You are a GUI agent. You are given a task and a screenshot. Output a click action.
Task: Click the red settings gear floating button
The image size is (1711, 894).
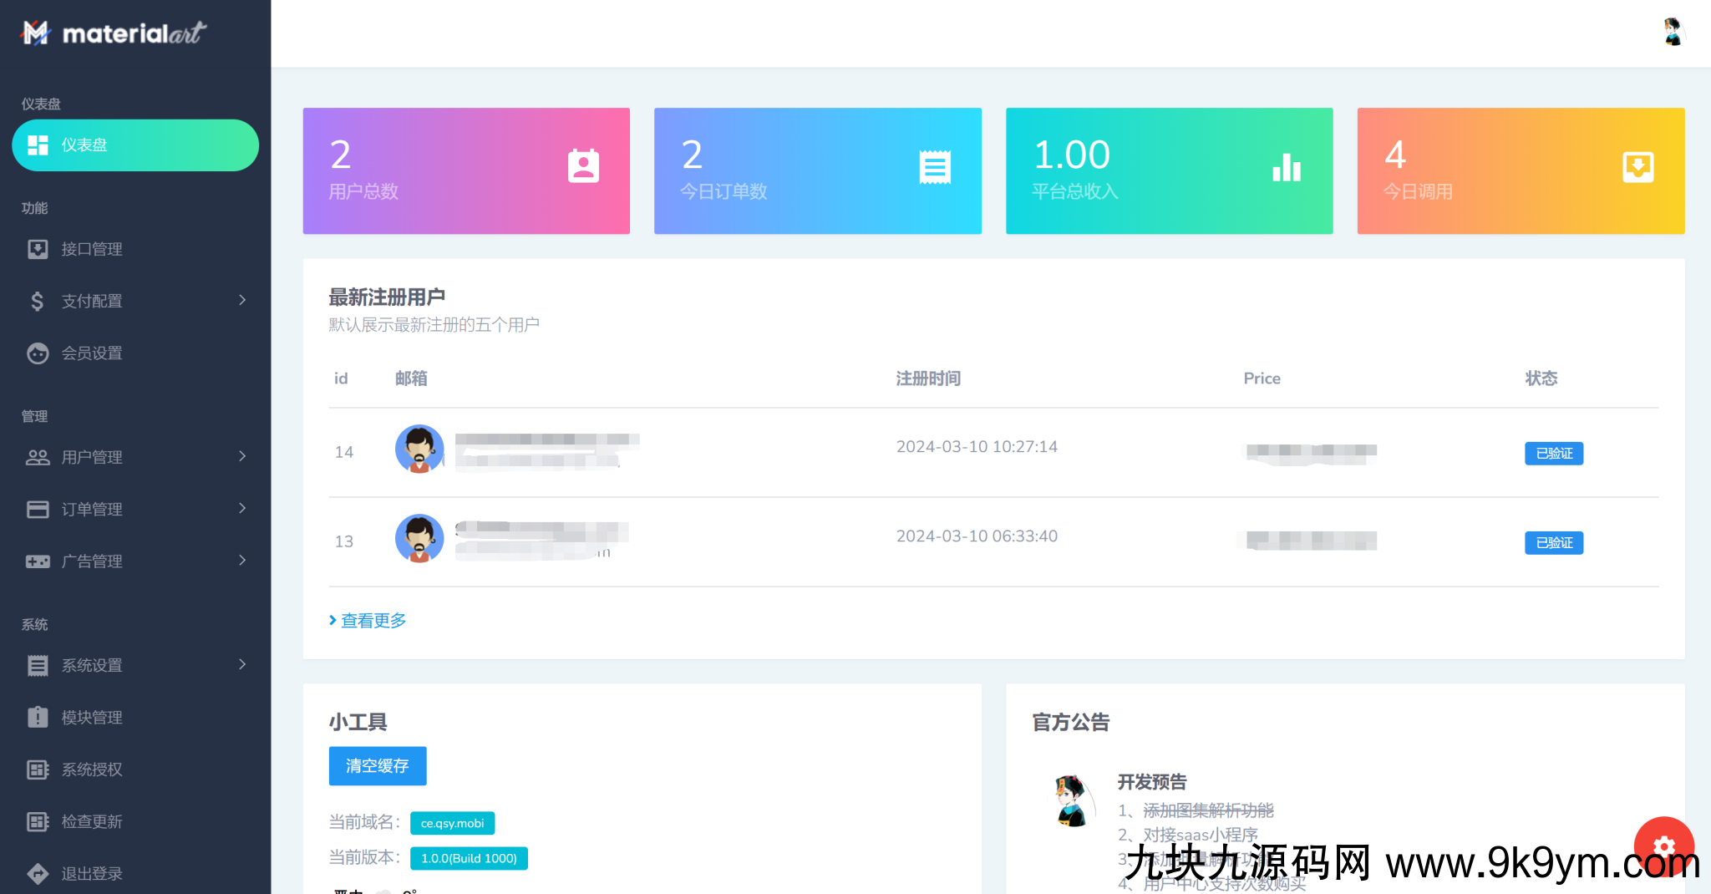coord(1663,846)
